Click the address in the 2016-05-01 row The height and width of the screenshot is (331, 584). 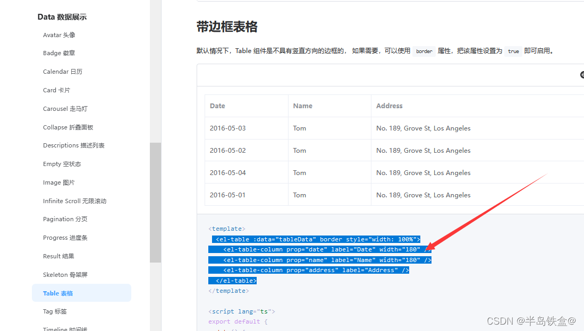(x=423, y=195)
